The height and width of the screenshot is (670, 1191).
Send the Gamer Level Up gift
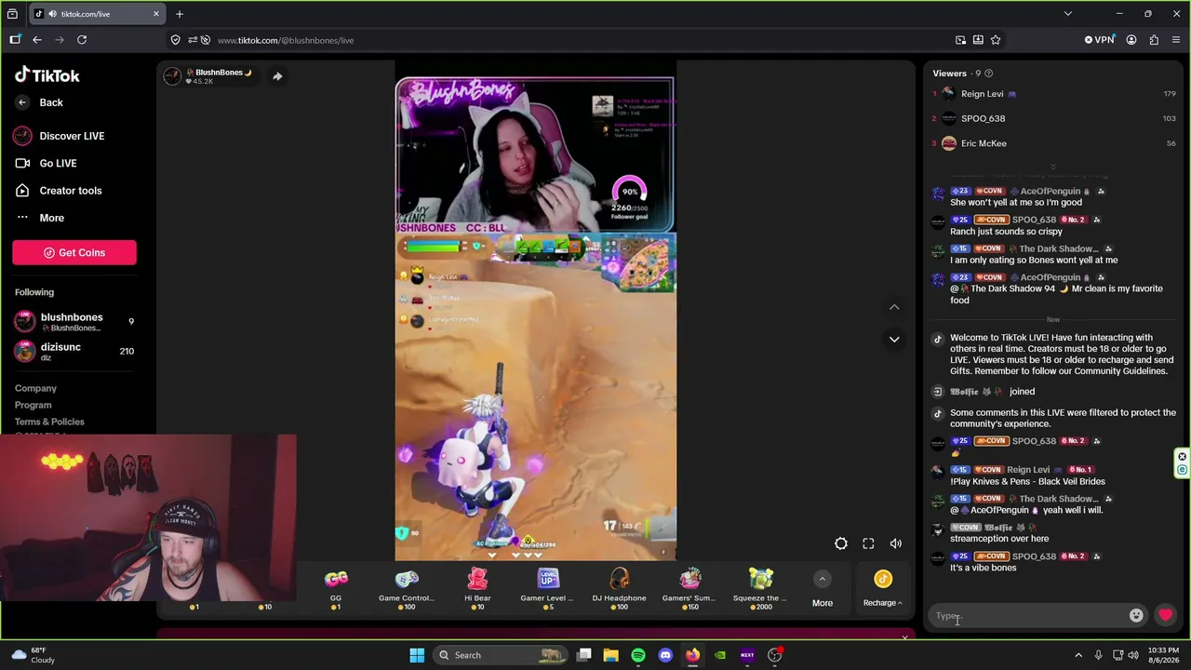click(x=548, y=589)
